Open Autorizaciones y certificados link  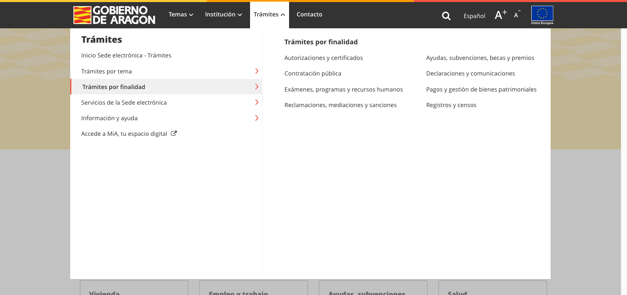(324, 58)
